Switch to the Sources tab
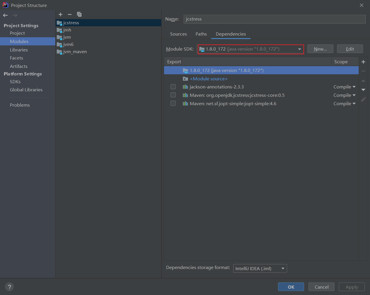370x295 pixels. tap(178, 34)
